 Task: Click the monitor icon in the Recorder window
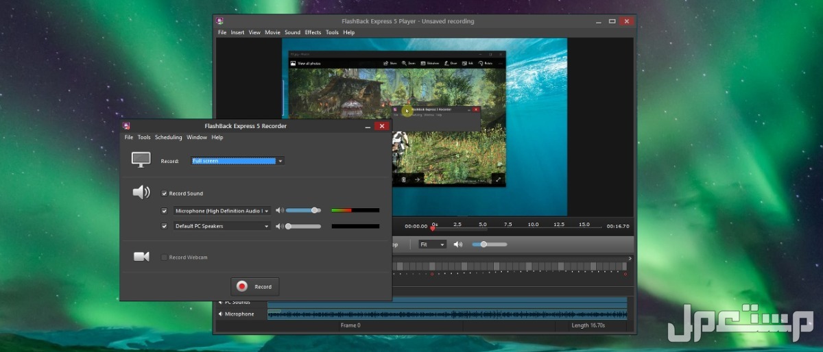click(141, 160)
